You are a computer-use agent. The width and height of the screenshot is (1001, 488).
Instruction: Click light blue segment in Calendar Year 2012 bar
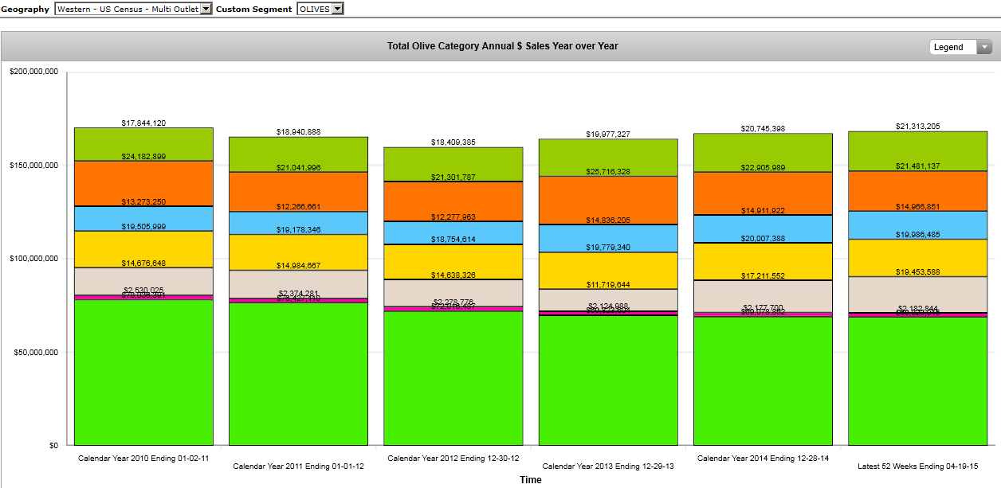[x=453, y=232]
